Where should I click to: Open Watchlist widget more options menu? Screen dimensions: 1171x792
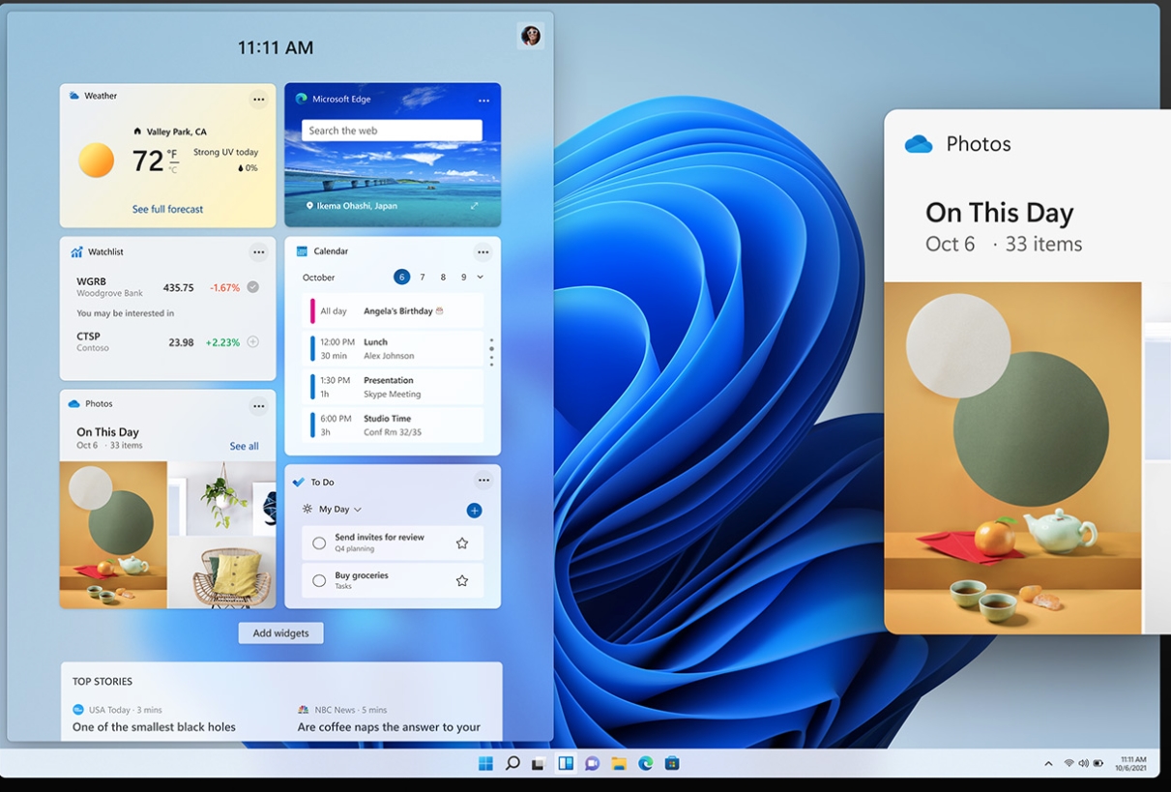[258, 252]
